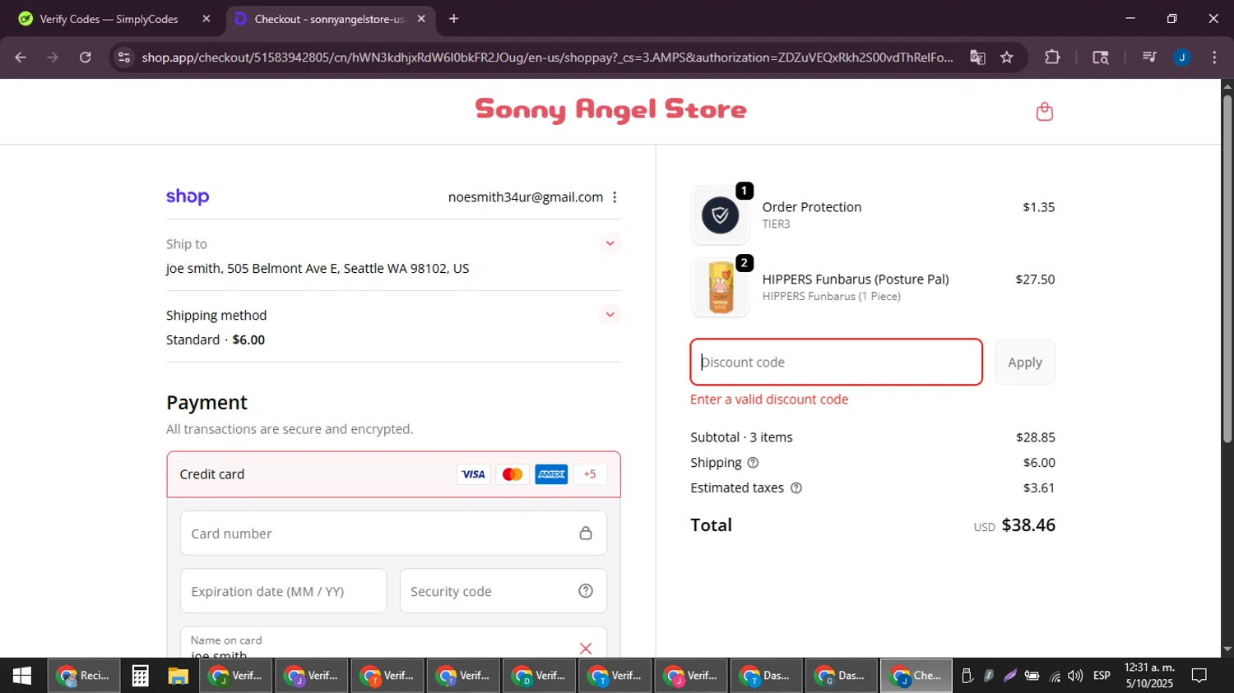Close the Checkout sonnyangelstore tab
The height and width of the screenshot is (693, 1234).
421,19
